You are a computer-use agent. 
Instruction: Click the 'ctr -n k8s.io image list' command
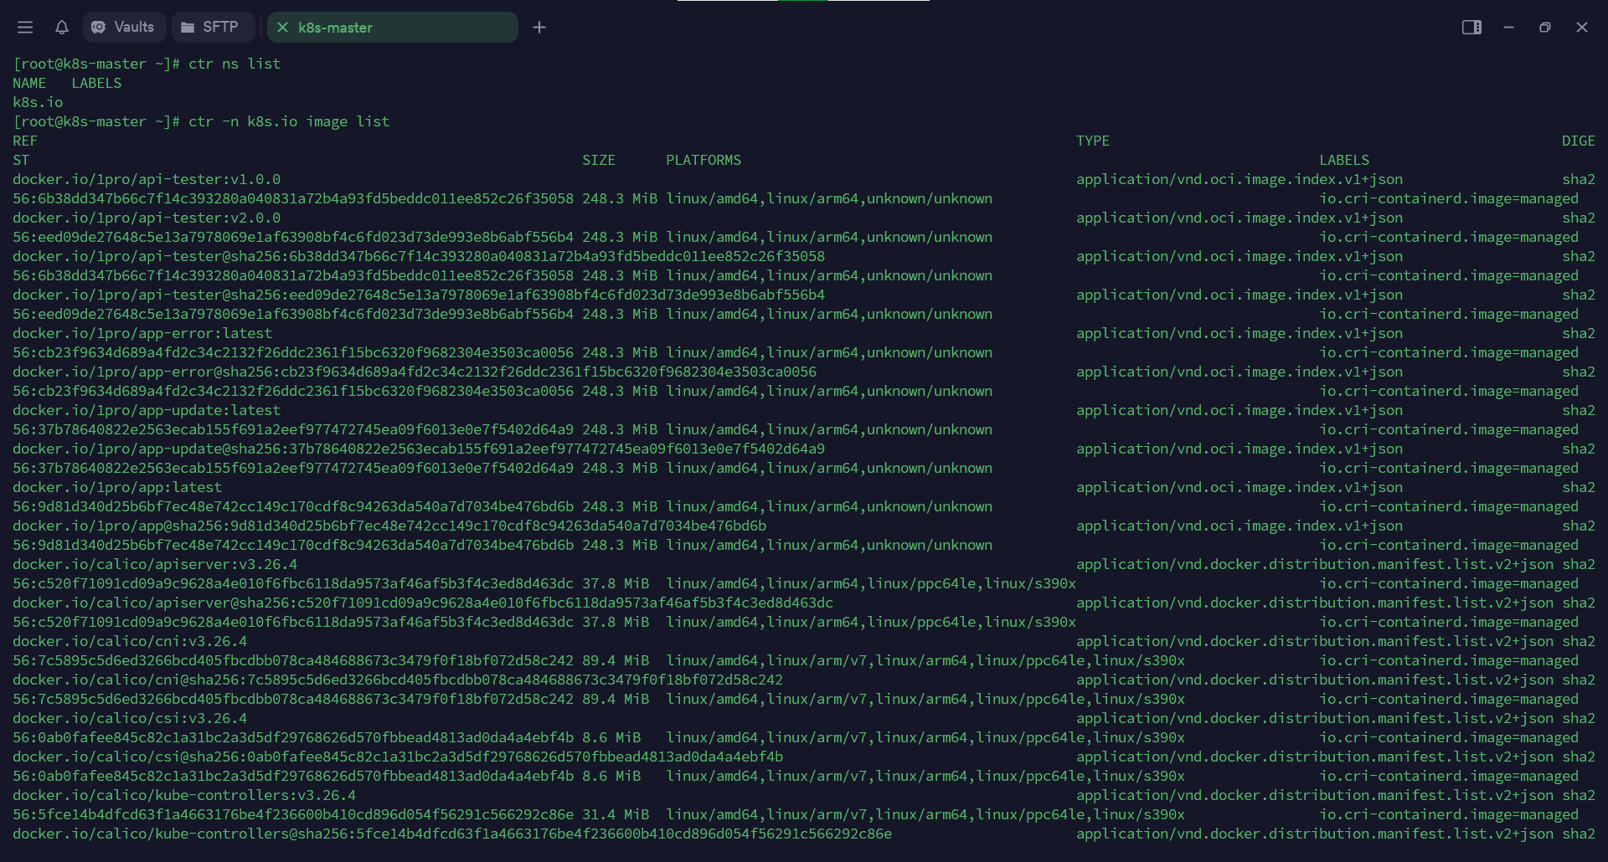coord(289,121)
